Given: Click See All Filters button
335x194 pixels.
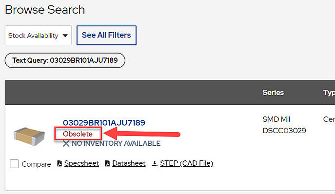Looking at the screenshot, I should pos(106,35).
